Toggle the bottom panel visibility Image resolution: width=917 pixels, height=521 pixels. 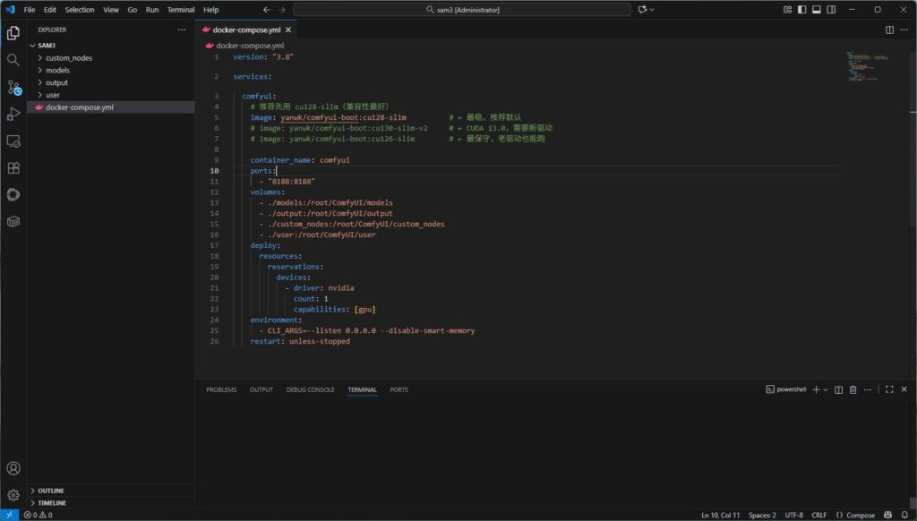pos(816,10)
